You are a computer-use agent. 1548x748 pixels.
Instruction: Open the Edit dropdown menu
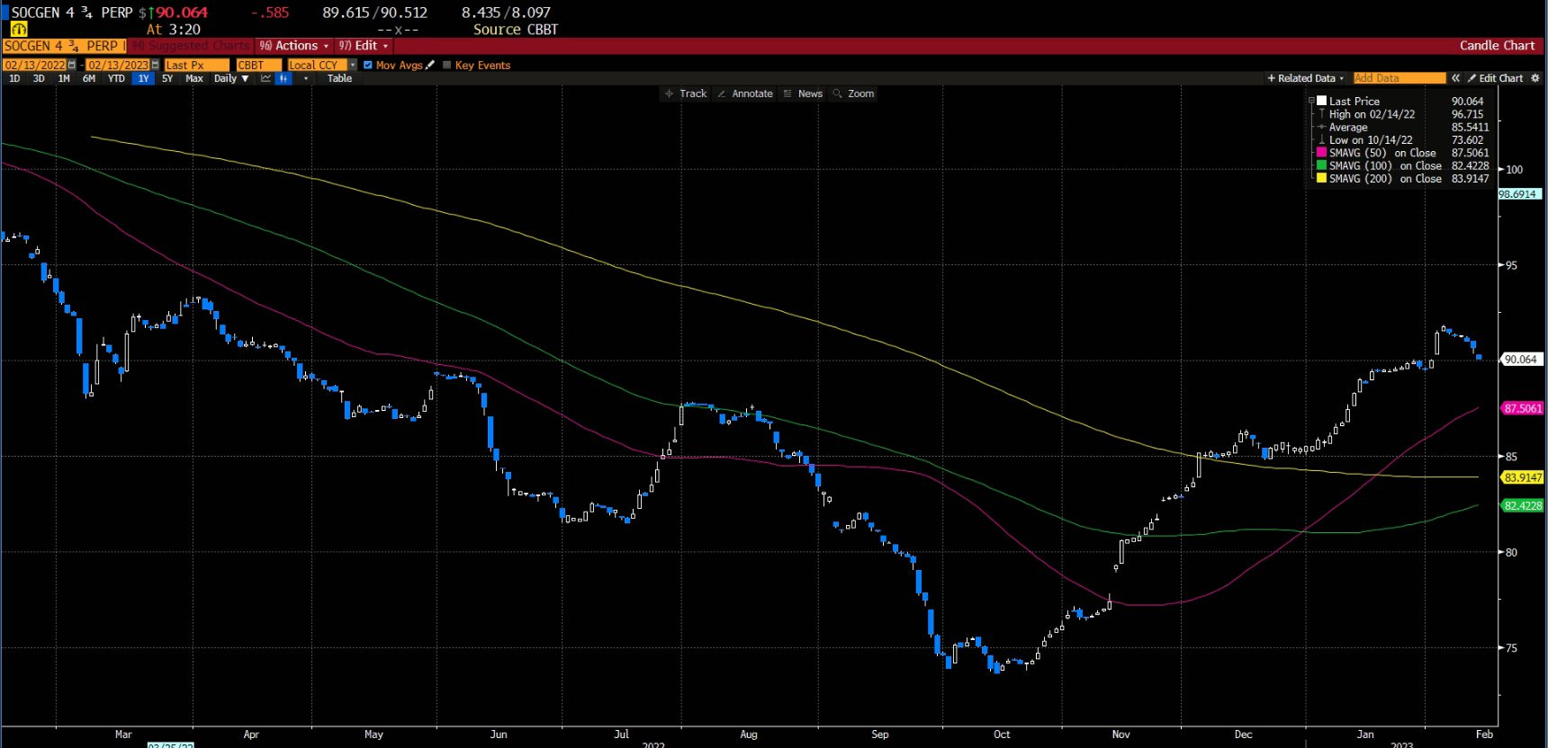(x=364, y=46)
